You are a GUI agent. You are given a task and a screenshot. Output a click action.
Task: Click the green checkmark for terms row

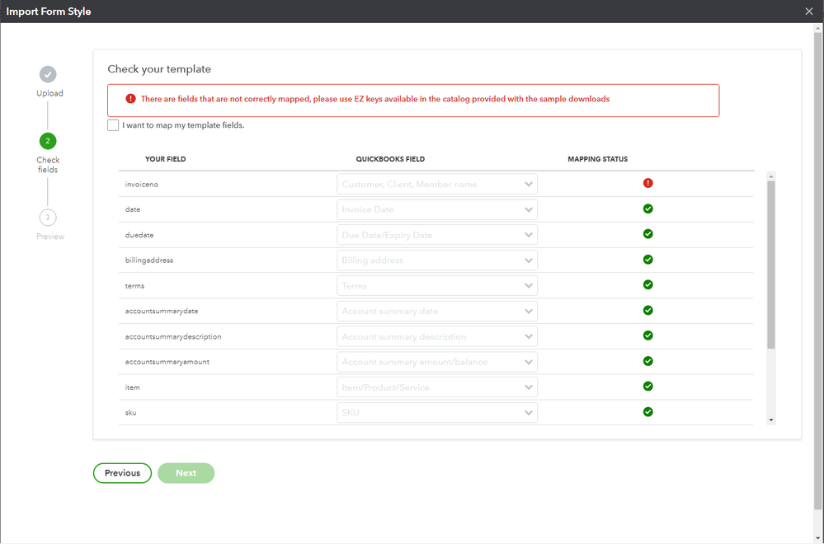(x=647, y=285)
